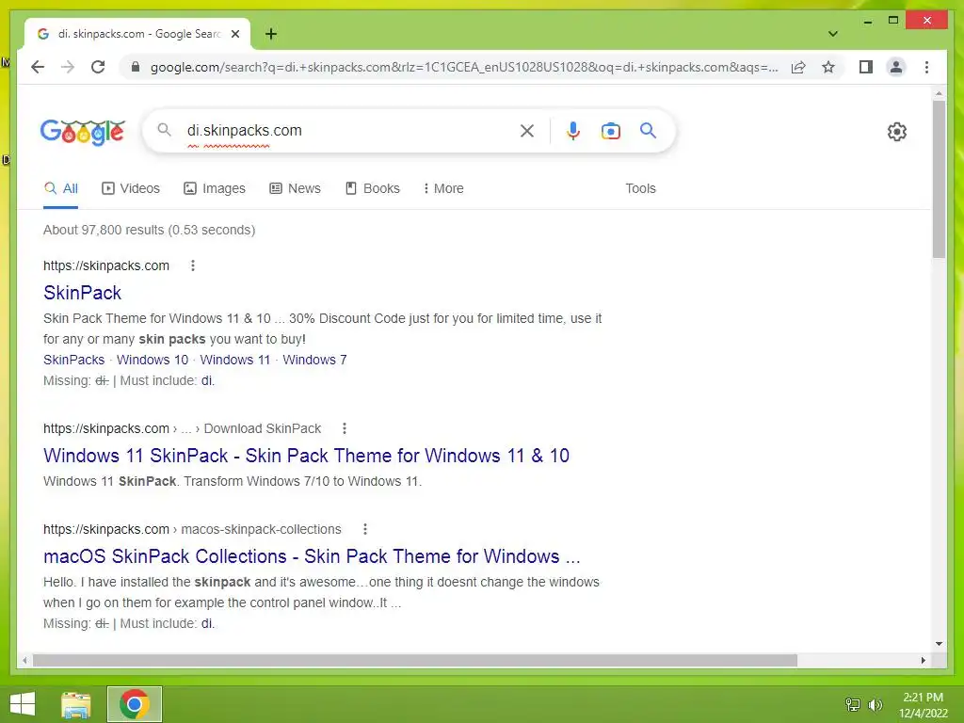Viewport: 964px width, 723px height.
Task: Share this page from address bar
Action: 798,67
